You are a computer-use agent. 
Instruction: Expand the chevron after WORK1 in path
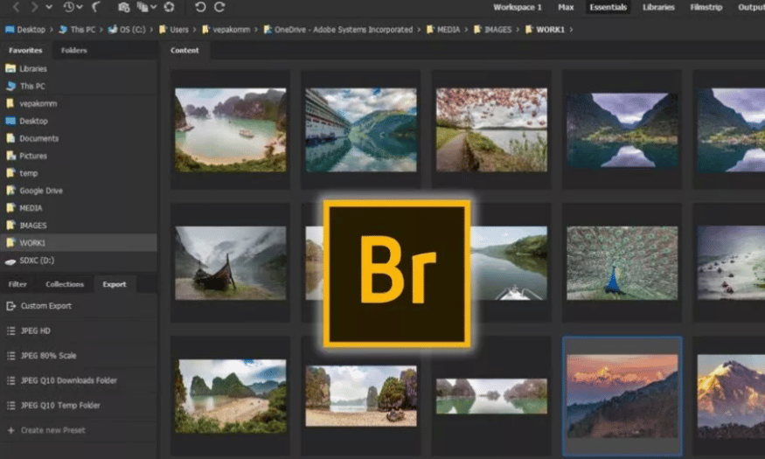[571, 30]
